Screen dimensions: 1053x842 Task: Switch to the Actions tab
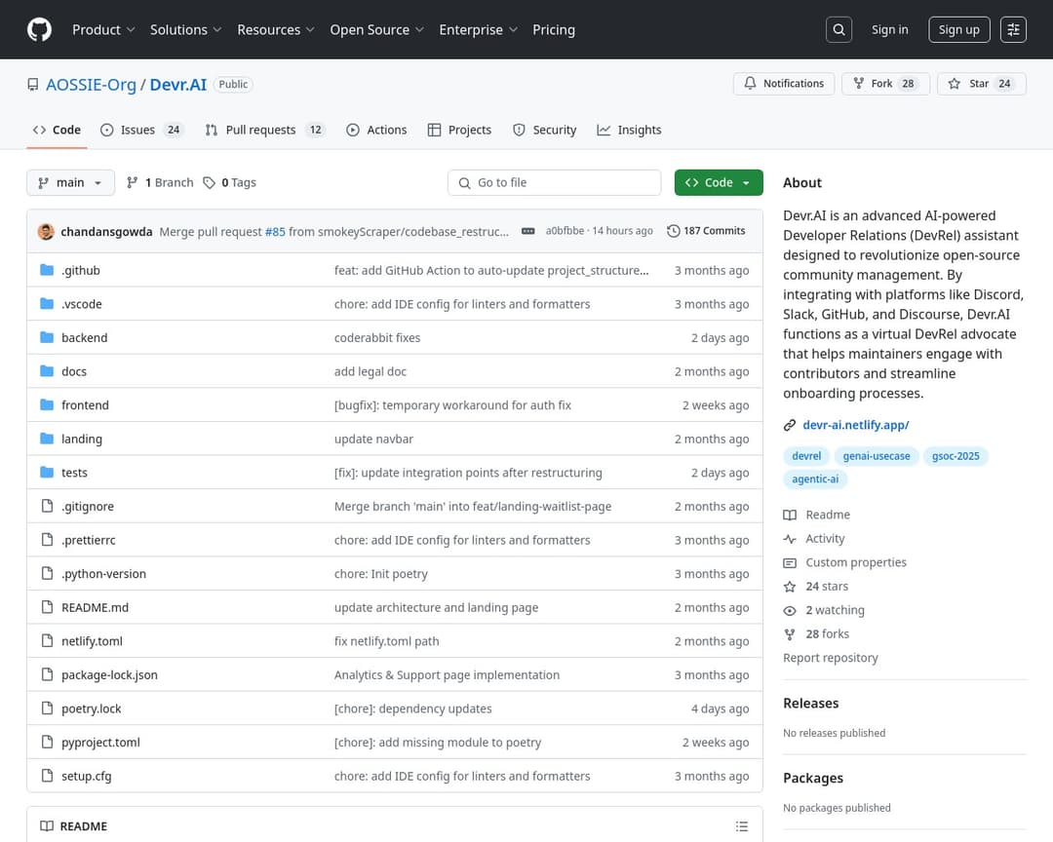coord(376,130)
